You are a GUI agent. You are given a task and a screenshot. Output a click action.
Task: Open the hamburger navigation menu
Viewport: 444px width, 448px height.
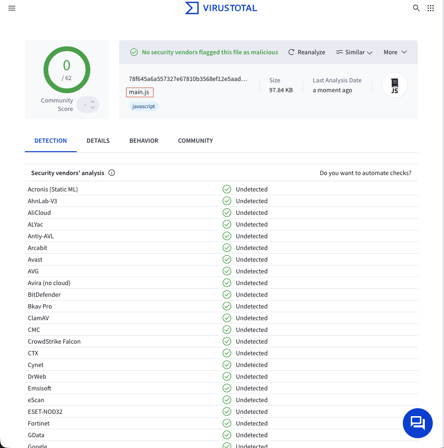pyautogui.click(x=12, y=8)
